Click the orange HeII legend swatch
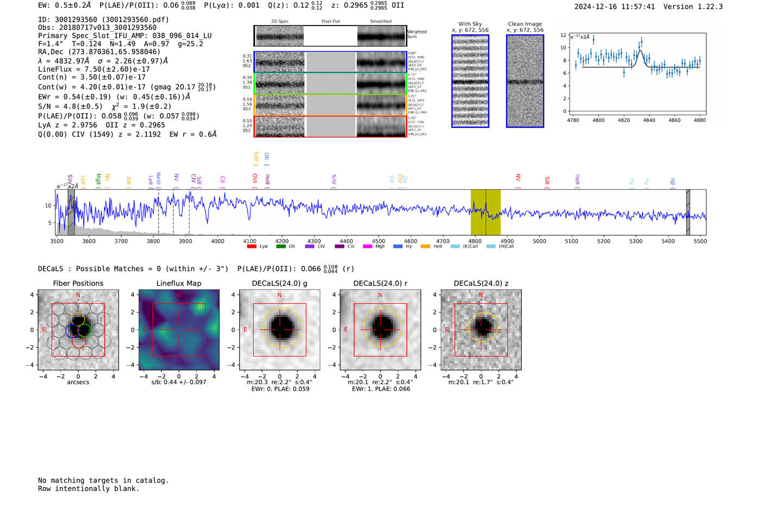The height and width of the screenshot is (518, 761). pyautogui.click(x=426, y=246)
